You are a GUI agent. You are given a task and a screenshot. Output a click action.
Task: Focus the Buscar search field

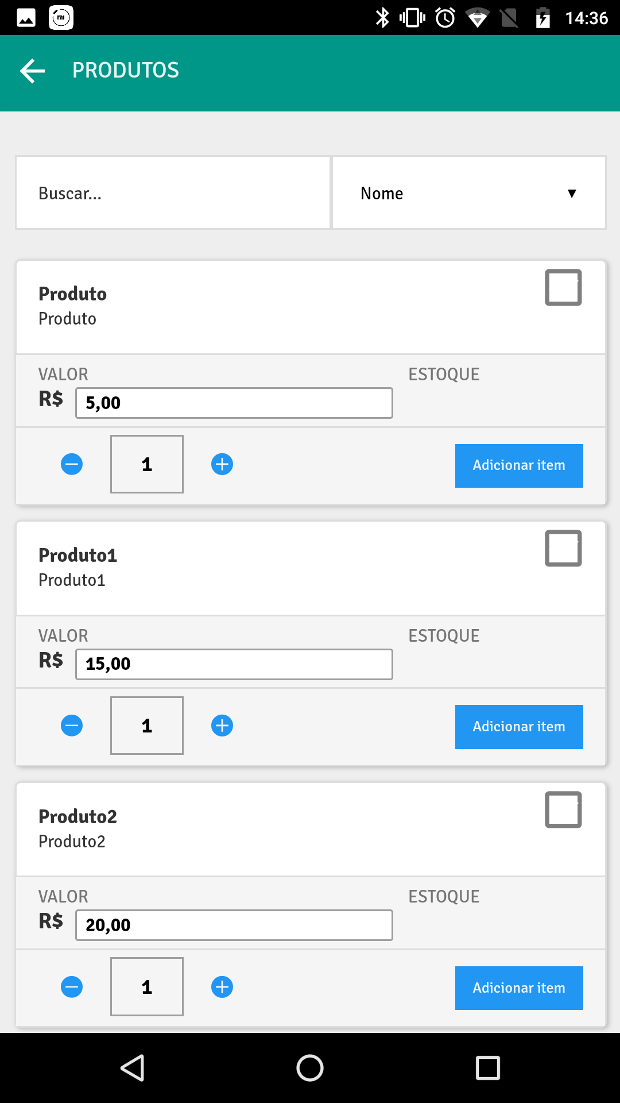point(173,193)
